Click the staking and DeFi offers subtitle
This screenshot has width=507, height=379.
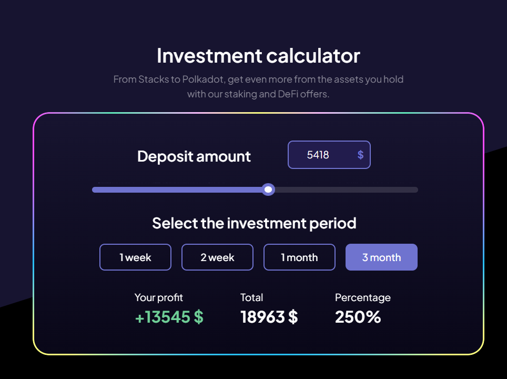point(258,95)
